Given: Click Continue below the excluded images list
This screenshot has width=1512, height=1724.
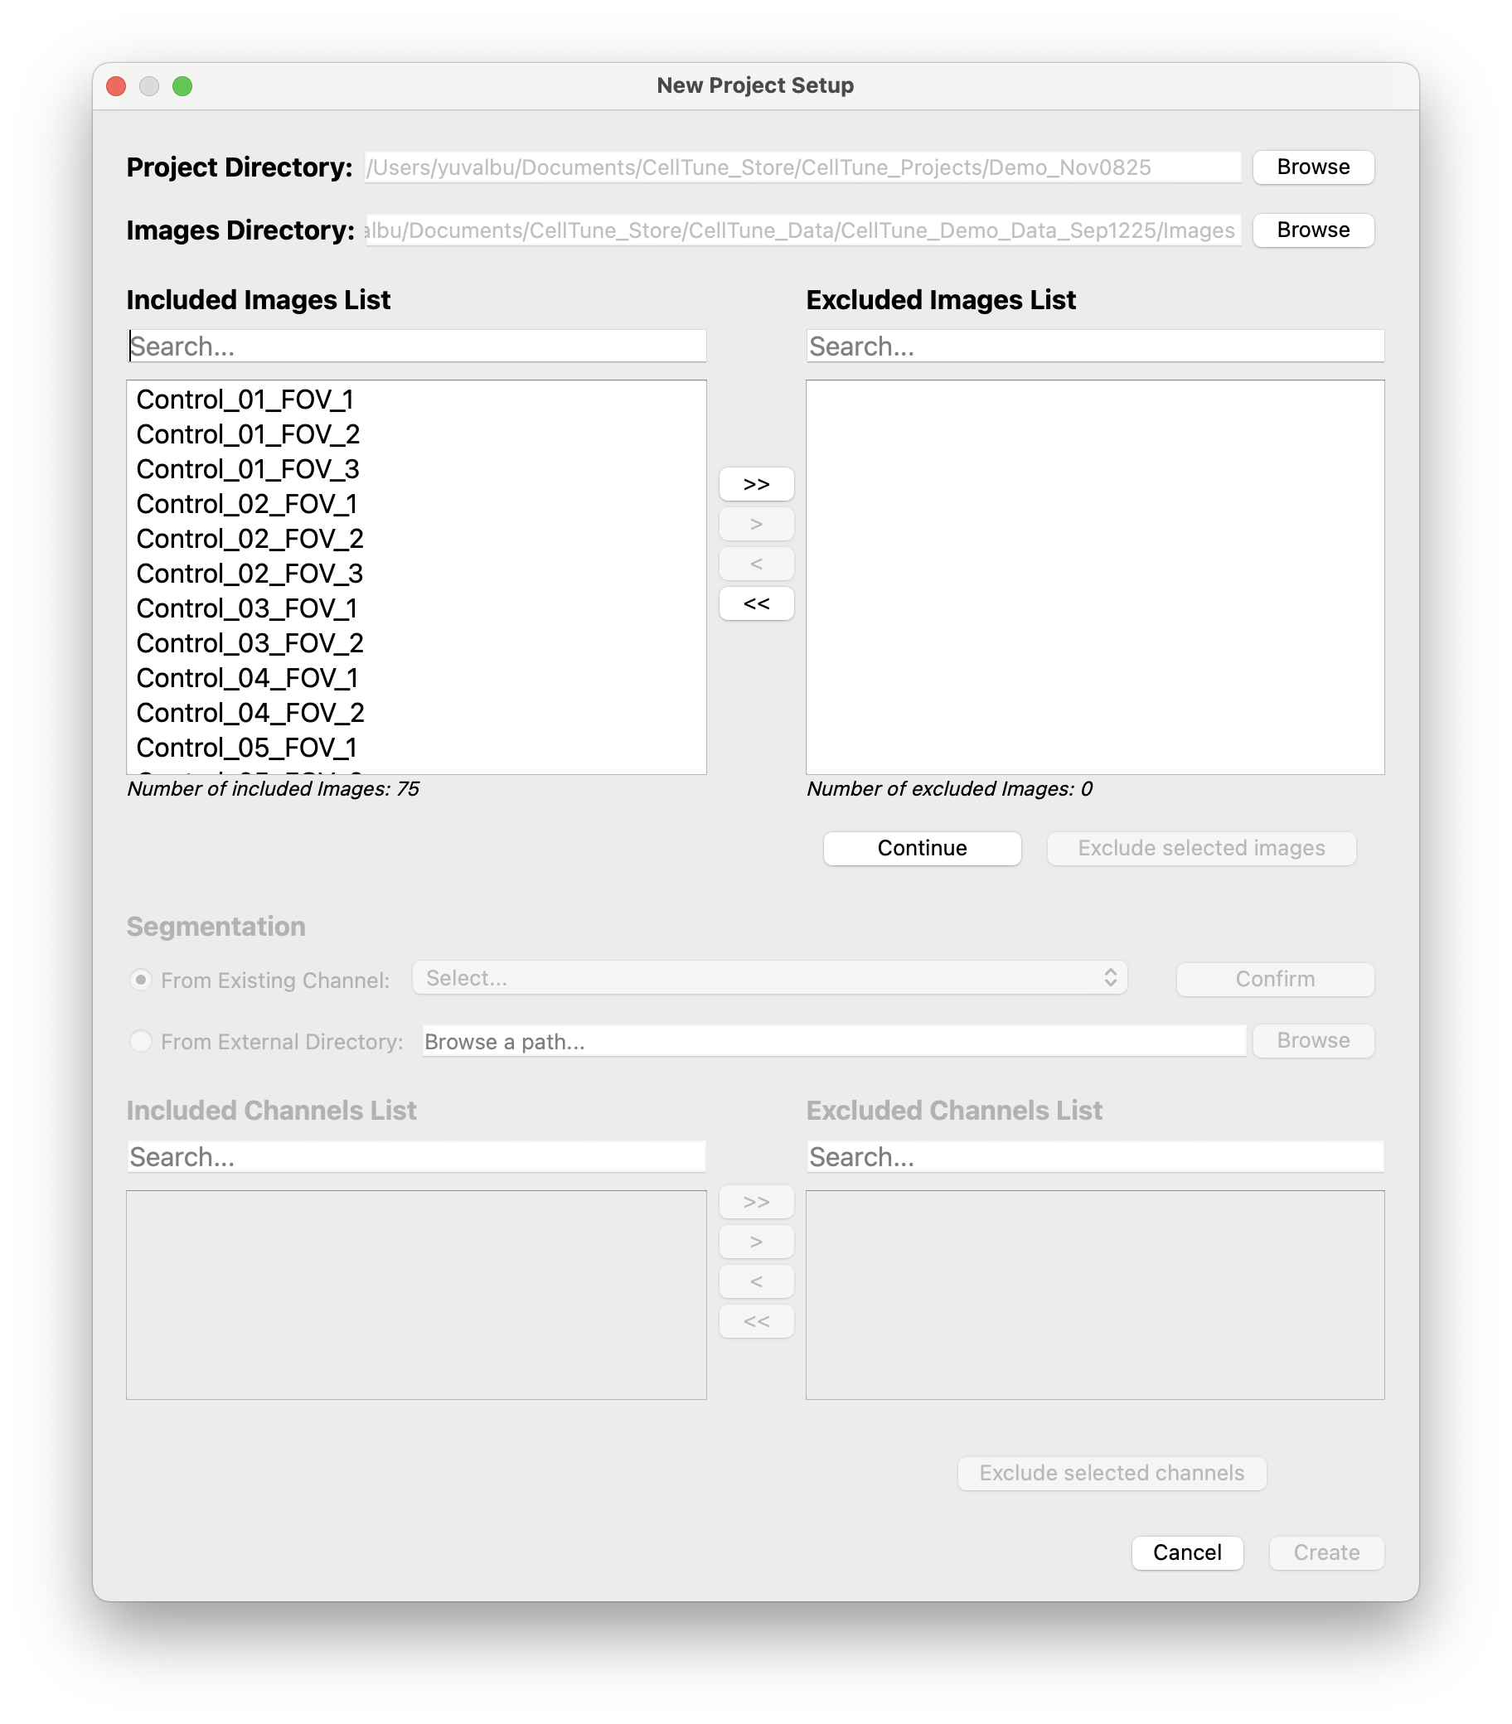Looking at the screenshot, I should point(922,849).
